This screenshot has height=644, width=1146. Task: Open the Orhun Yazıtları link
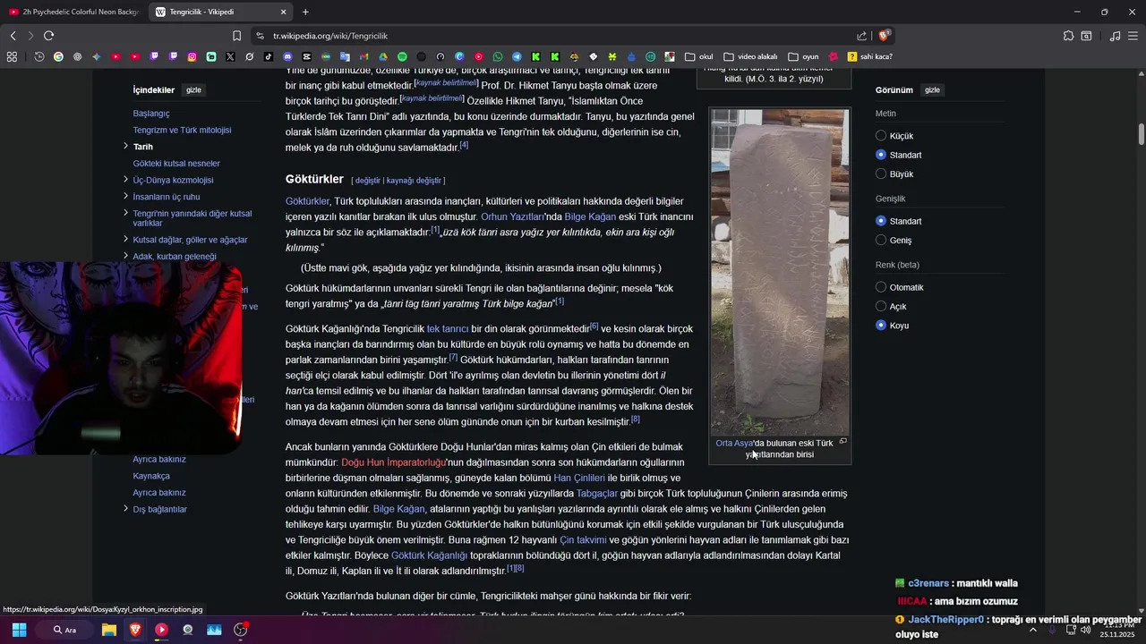tap(513, 216)
